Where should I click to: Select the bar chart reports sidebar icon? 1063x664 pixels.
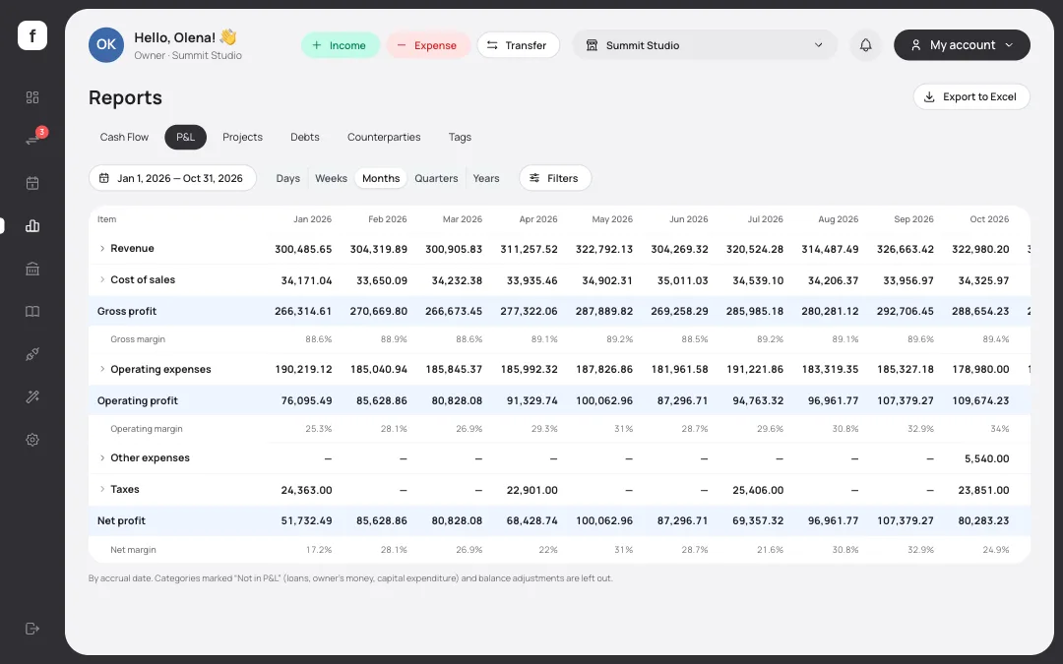point(32,225)
